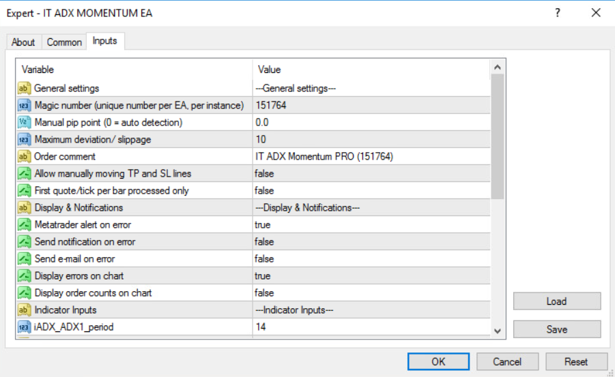Screen dimensions: 615x377
Task: Click the bool icon beside Send notification on error
Action: [x=24, y=242]
